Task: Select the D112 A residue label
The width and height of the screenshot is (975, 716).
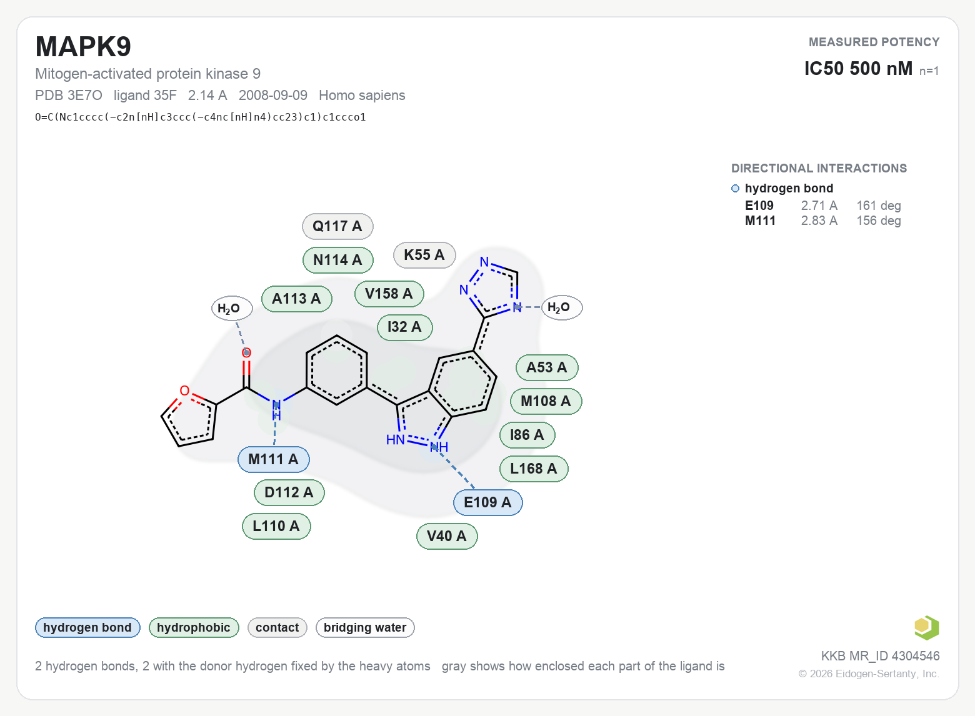Action: pos(289,492)
